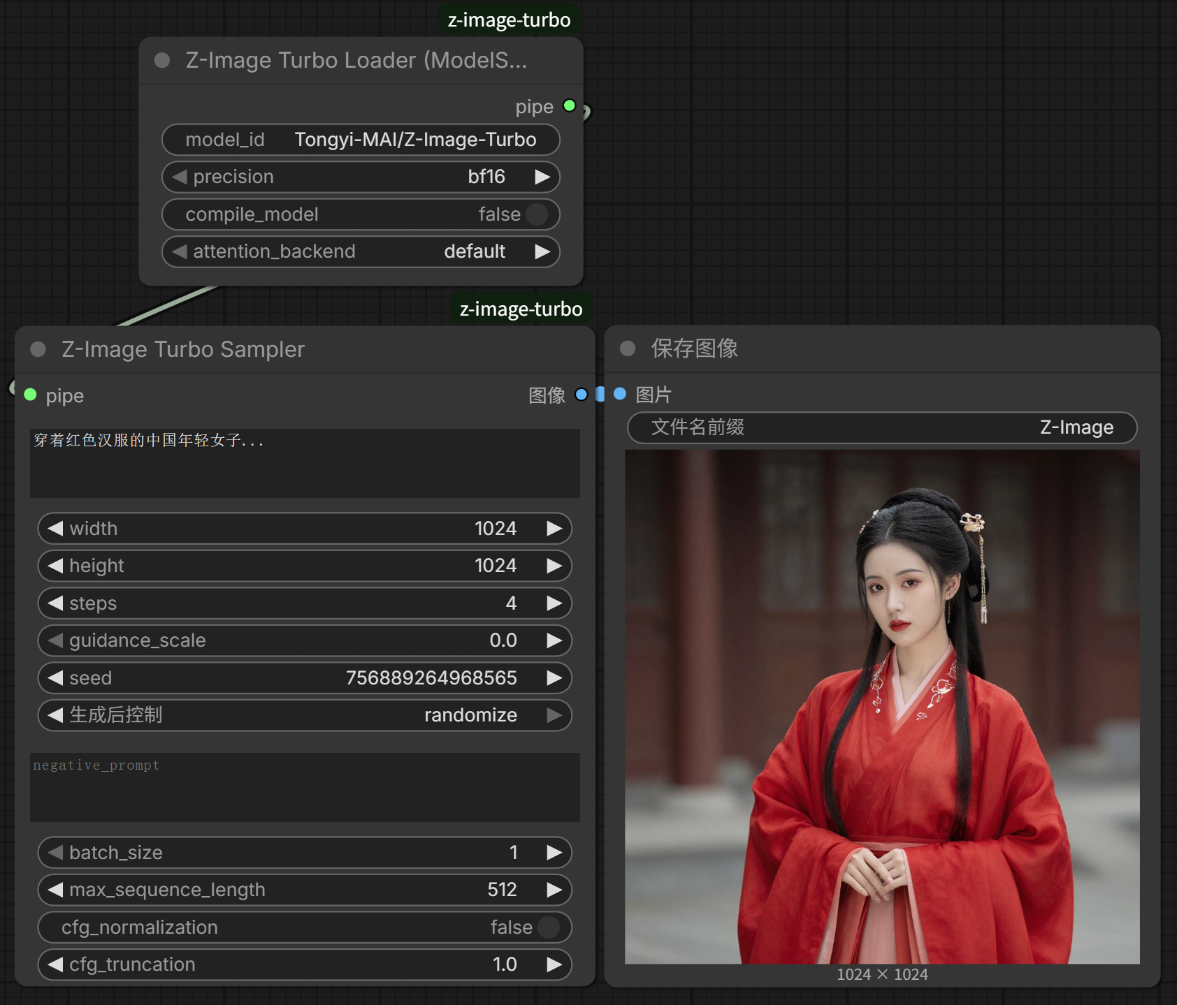Click the loader's green pipe output port

point(570,106)
